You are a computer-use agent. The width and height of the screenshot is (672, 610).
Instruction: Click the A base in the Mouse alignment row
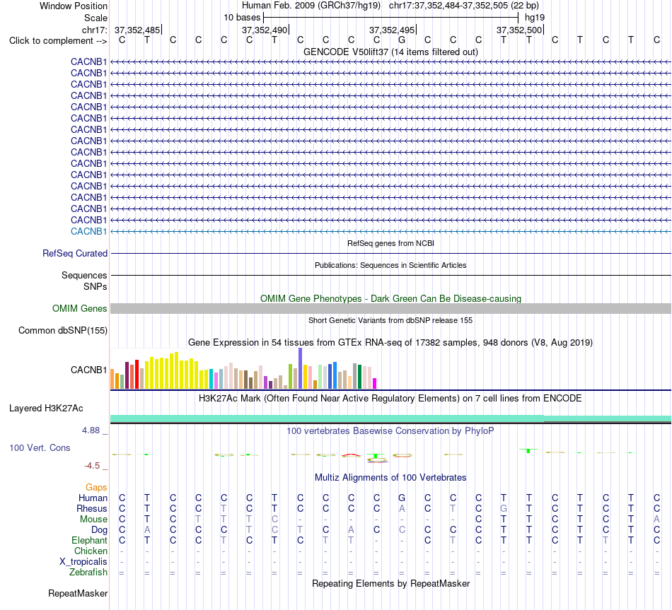click(656, 520)
